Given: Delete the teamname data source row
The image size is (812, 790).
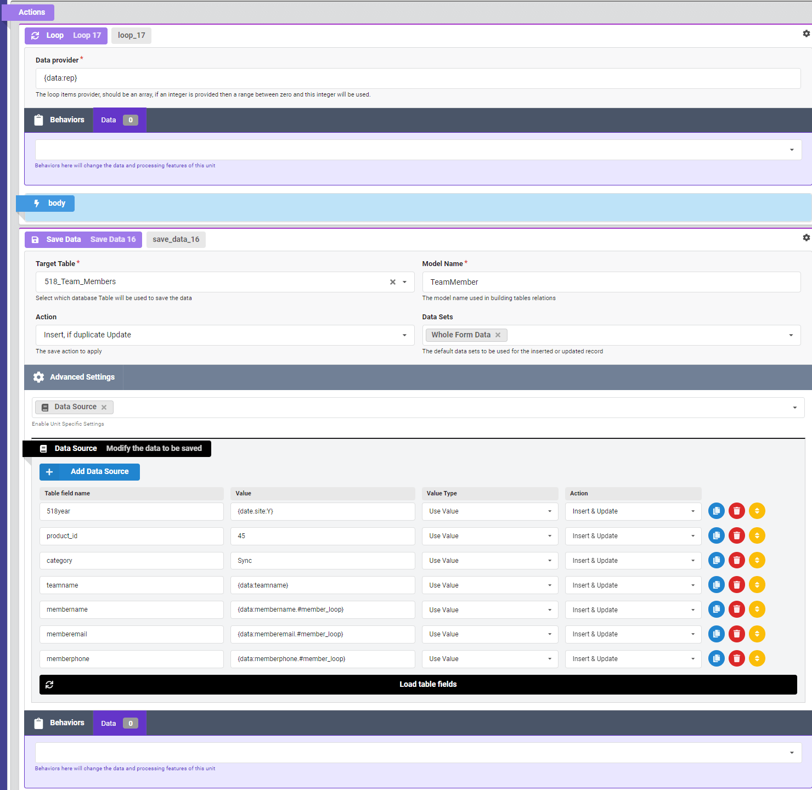Looking at the screenshot, I should pos(737,585).
